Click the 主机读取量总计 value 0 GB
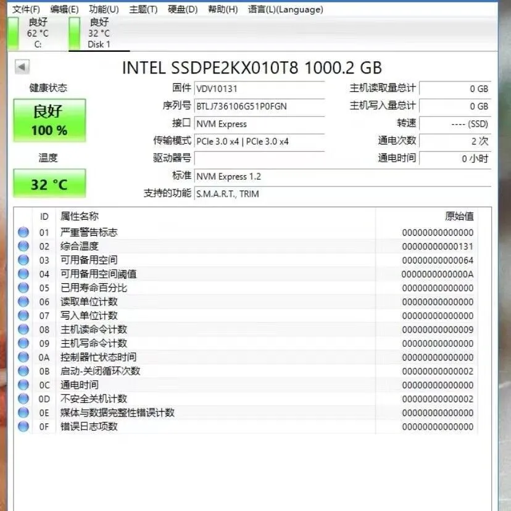Screen dimensions: 511x511 tap(455, 89)
